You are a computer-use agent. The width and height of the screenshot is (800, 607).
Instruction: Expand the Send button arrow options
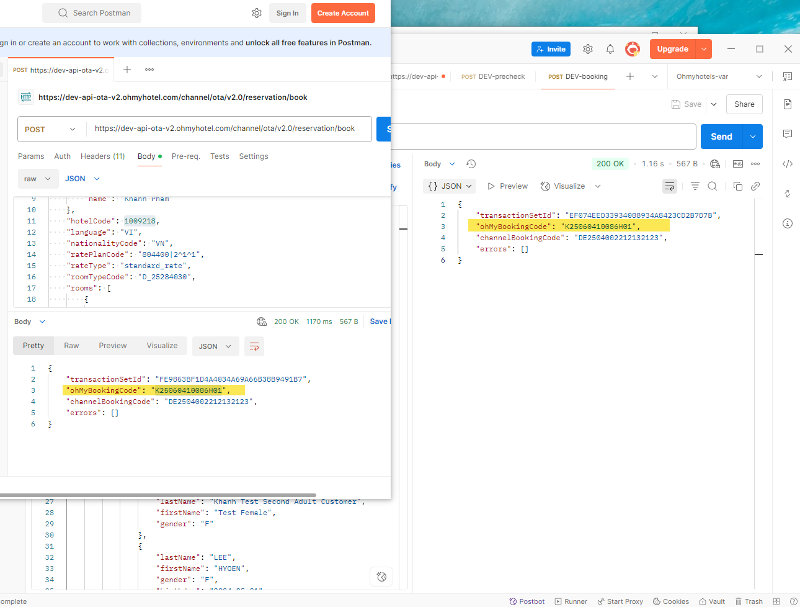tap(753, 137)
